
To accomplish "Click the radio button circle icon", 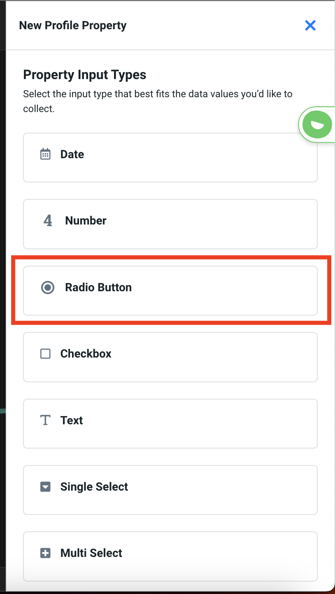I will [x=48, y=288].
